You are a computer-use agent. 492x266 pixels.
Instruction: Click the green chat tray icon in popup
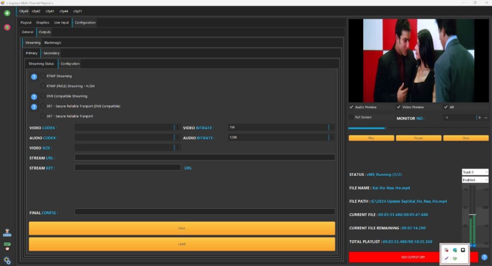coord(455,258)
